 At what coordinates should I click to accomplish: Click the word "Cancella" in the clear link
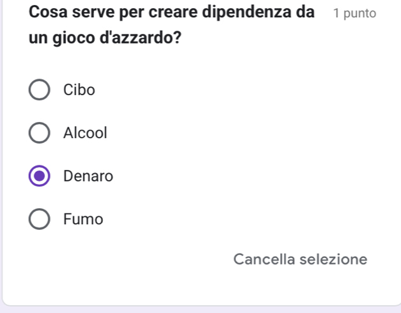click(x=264, y=259)
